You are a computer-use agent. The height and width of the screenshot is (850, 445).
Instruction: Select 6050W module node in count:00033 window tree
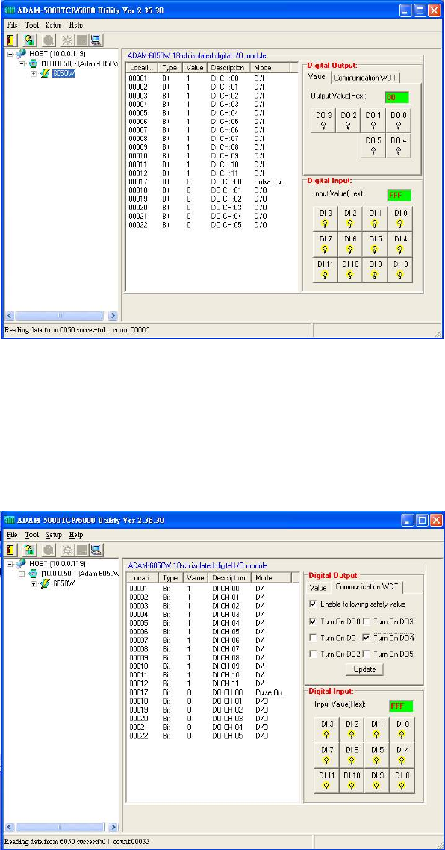tap(64, 584)
